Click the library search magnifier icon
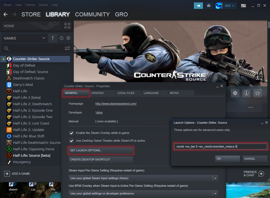 point(6,49)
